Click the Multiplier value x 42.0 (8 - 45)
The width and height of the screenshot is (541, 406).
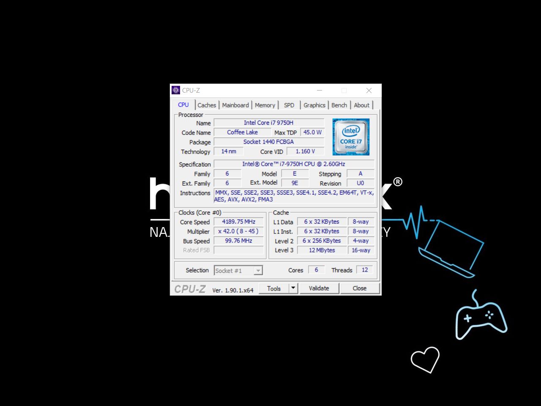[238, 231]
